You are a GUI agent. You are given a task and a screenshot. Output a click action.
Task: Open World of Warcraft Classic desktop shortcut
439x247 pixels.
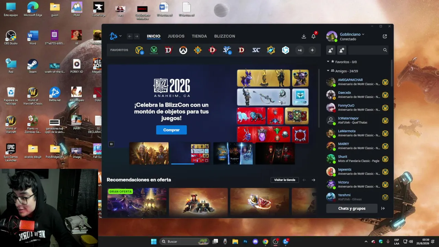(x=33, y=96)
